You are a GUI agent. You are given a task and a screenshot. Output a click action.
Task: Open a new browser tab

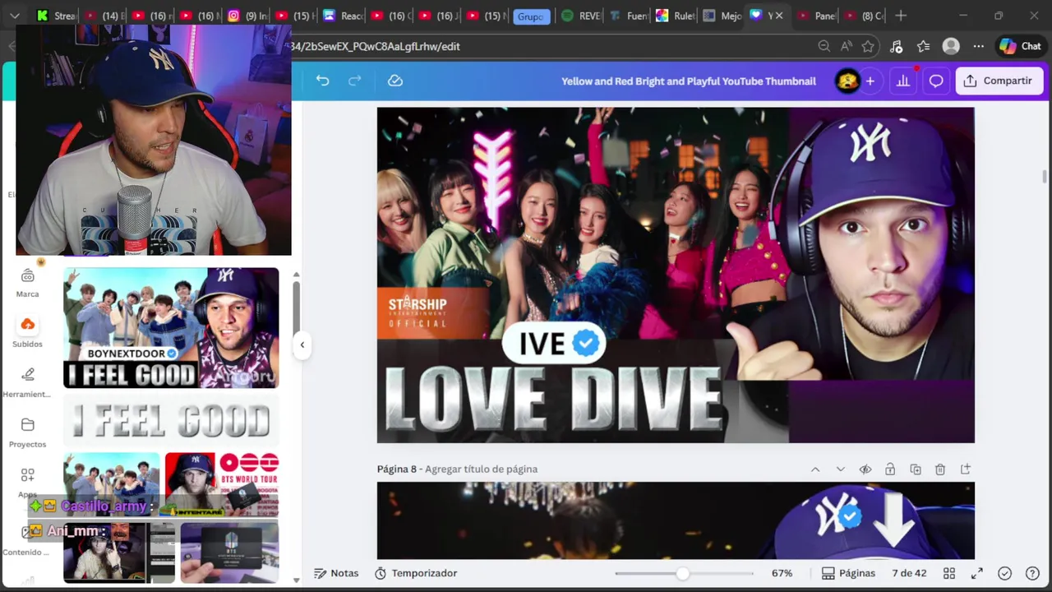(901, 16)
